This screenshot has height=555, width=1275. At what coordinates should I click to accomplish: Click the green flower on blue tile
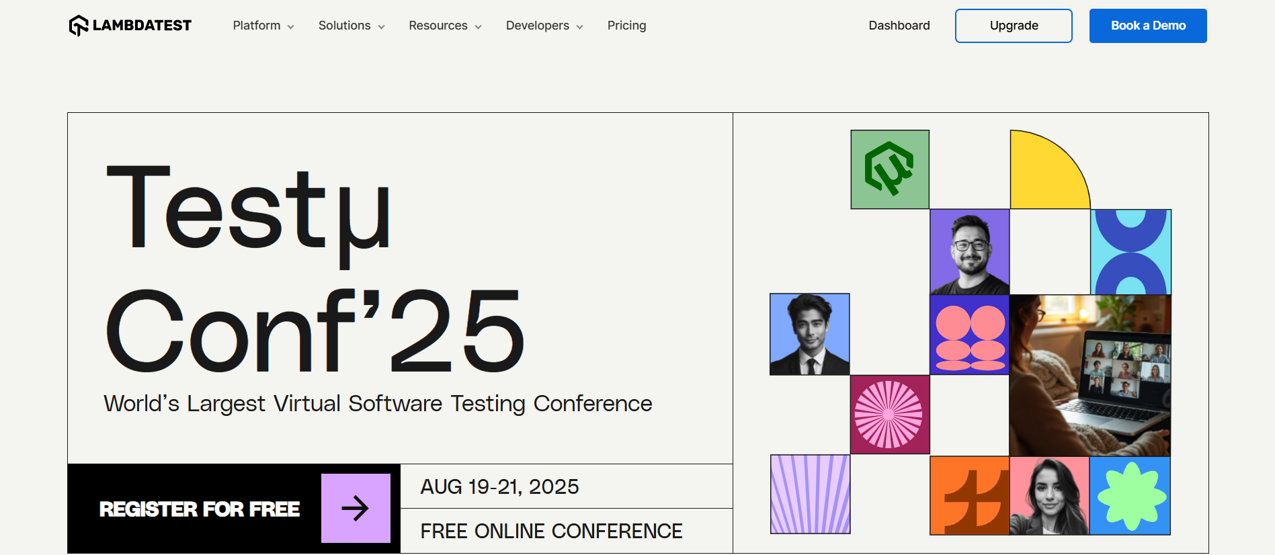pos(1130,496)
